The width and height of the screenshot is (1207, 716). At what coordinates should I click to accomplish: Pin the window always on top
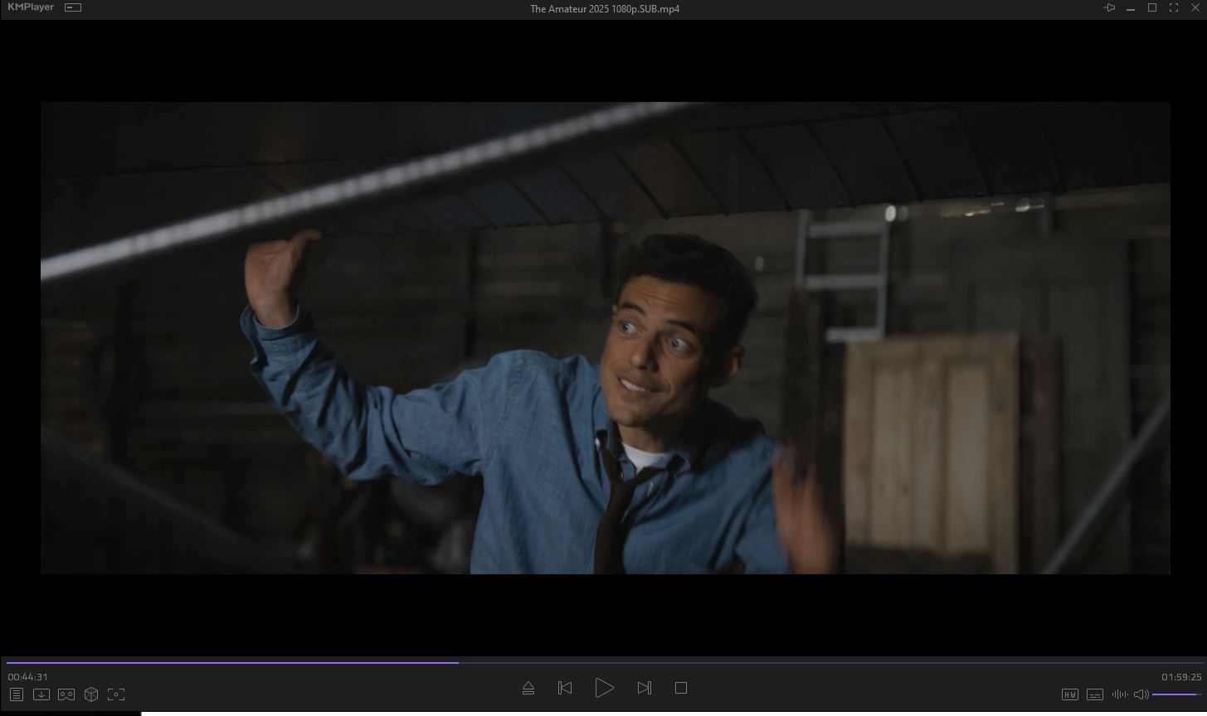point(1109,7)
